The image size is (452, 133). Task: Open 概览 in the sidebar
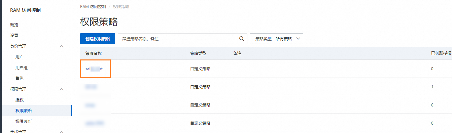pyautogui.click(x=14, y=25)
